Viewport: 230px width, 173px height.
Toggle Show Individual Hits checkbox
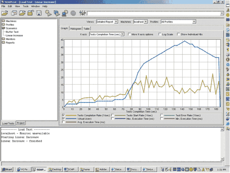(x=179, y=34)
